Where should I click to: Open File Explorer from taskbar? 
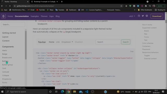[75, 92]
